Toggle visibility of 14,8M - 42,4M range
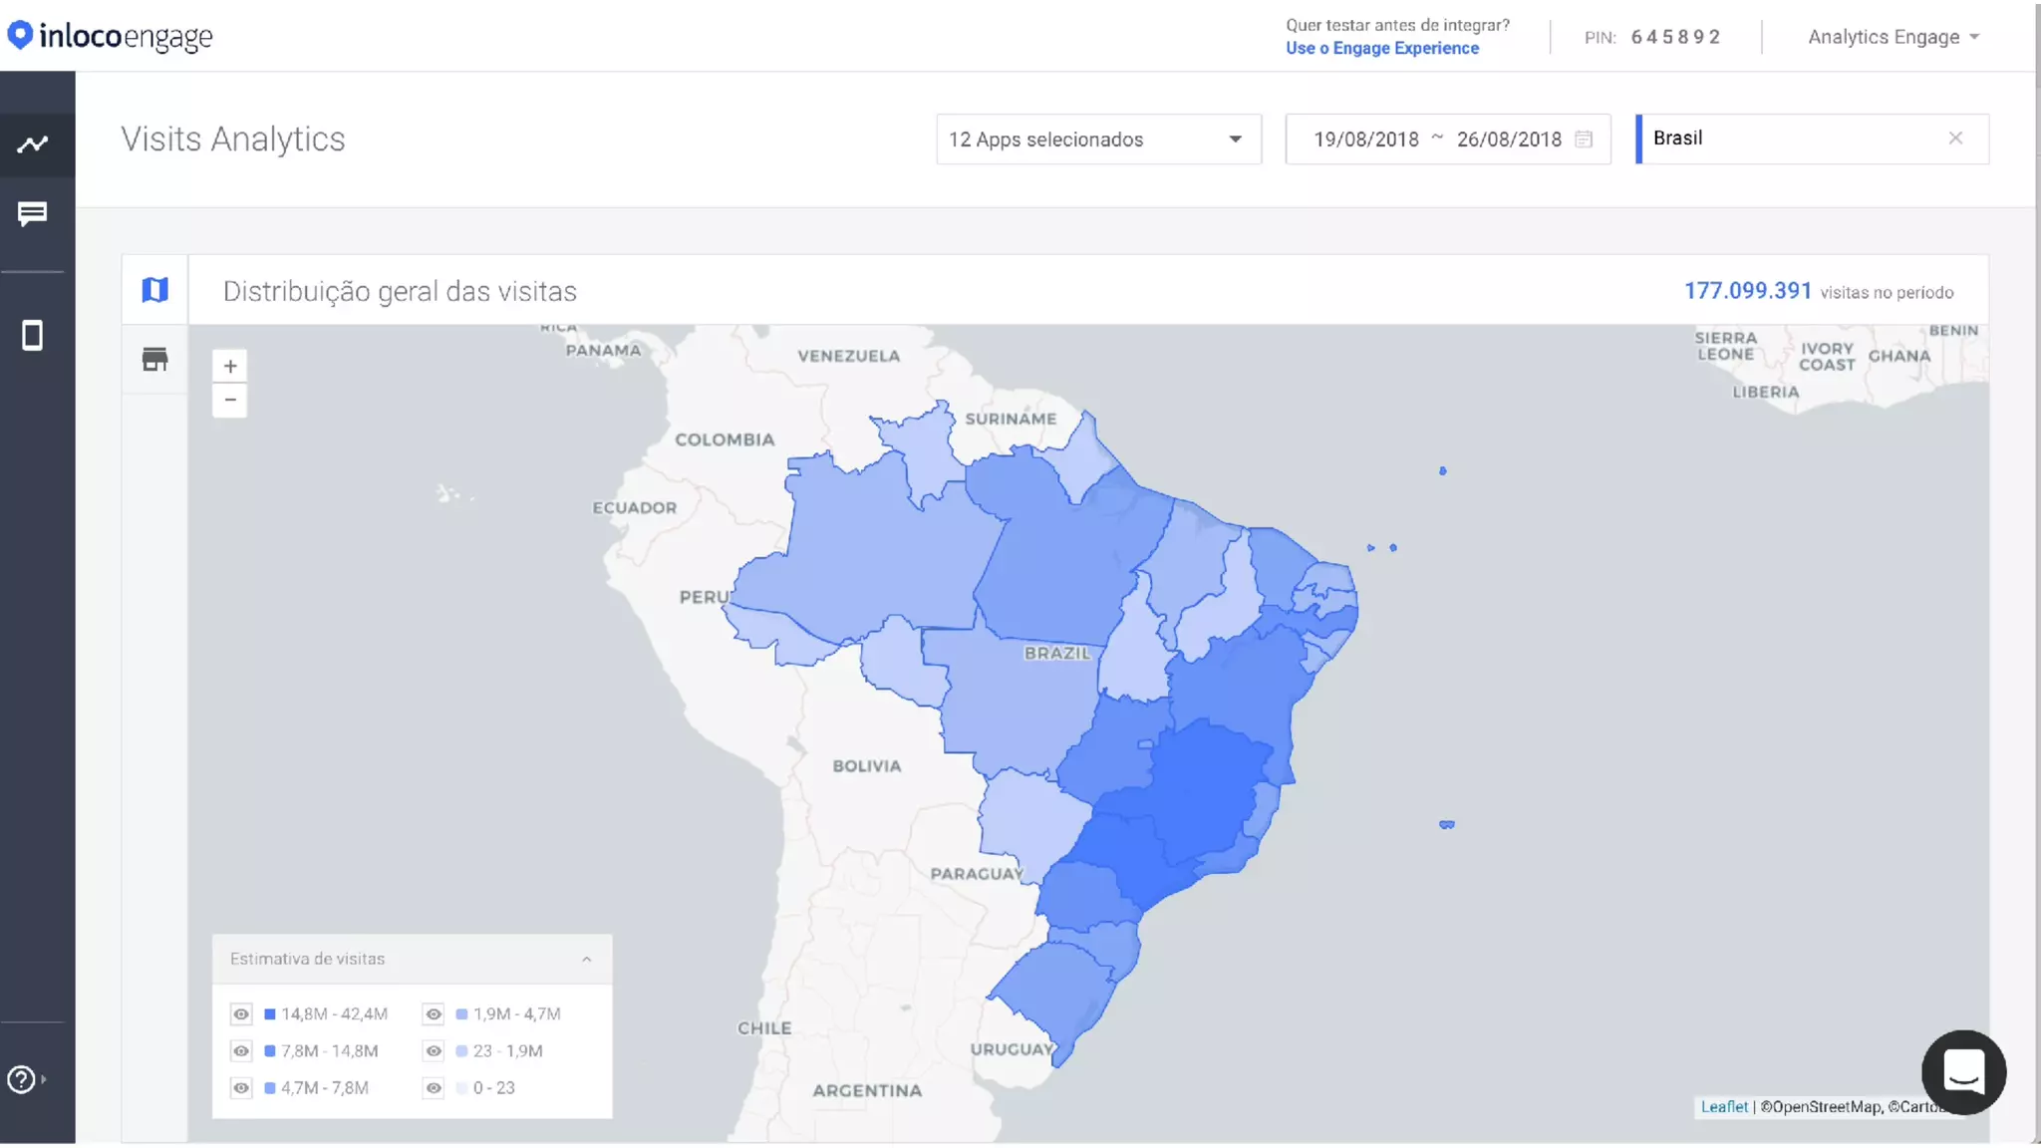The width and height of the screenshot is (2041, 1148). click(241, 1014)
